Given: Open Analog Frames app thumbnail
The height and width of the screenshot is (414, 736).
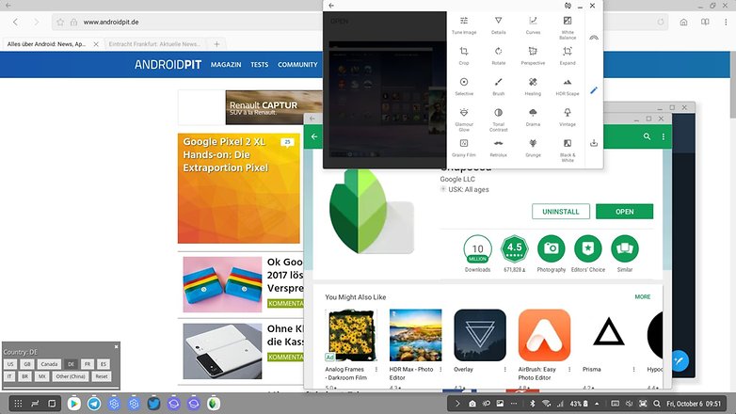Looking at the screenshot, I should [351, 335].
